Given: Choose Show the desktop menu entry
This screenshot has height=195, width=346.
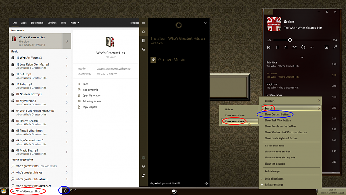Looking at the screenshot, I should [x=275, y=164].
